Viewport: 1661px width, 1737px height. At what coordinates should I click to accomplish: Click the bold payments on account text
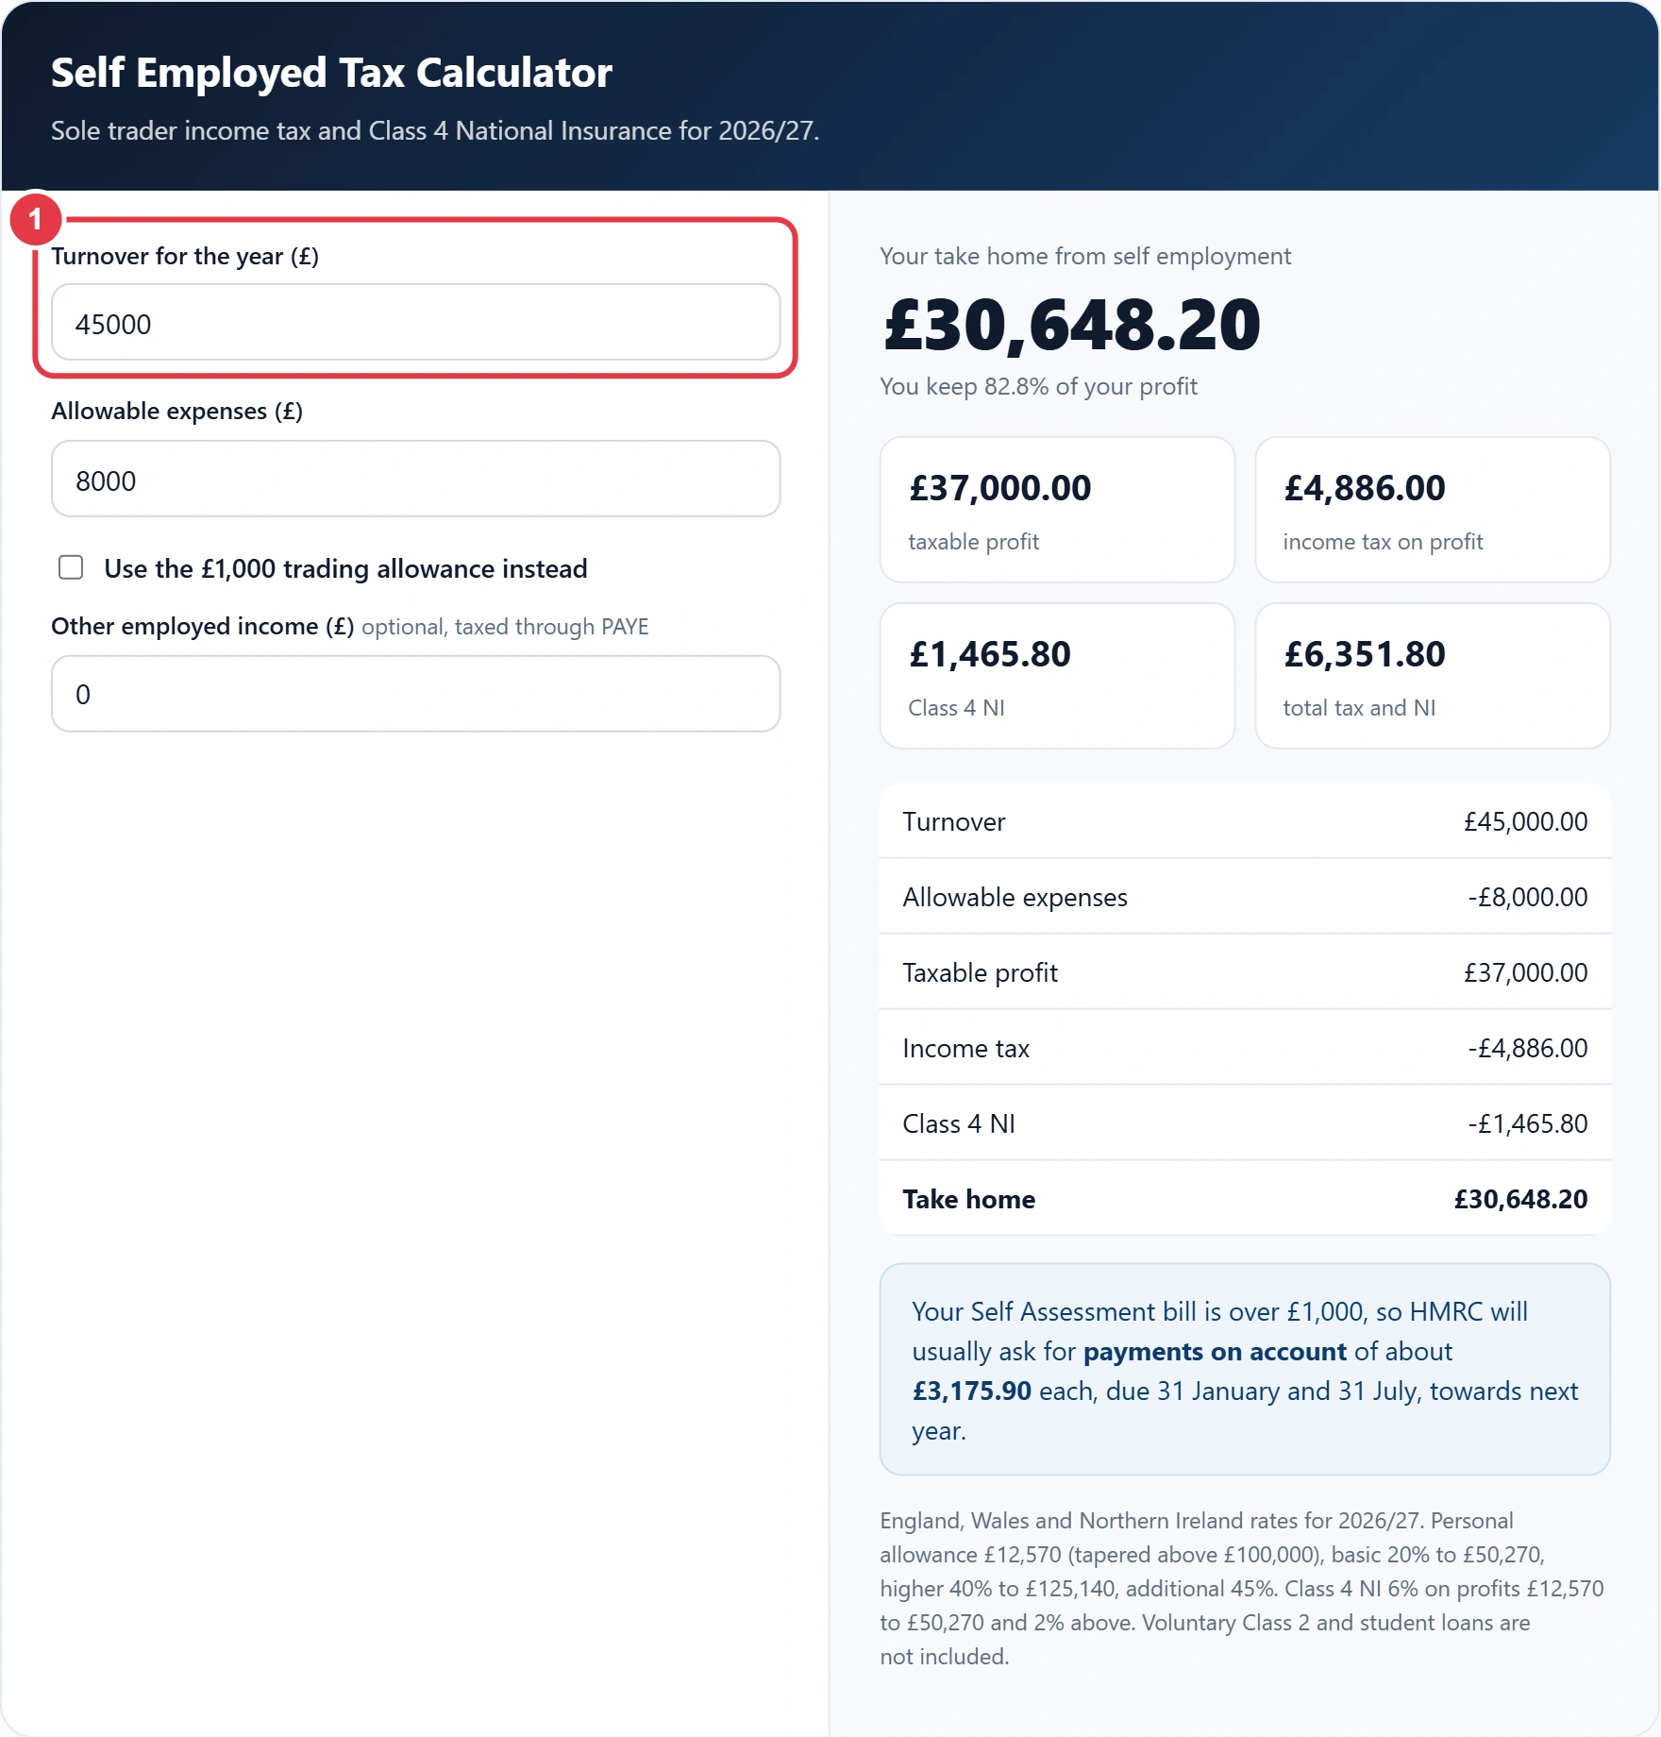pyautogui.click(x=1215, y=1352)
